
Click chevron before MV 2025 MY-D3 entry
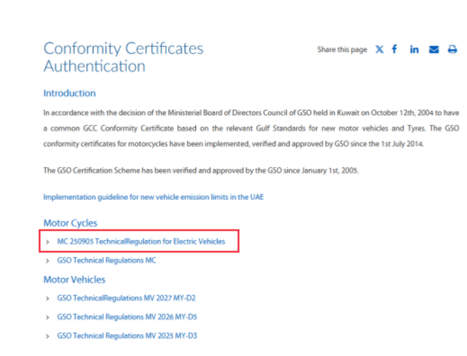pos(48,336)
